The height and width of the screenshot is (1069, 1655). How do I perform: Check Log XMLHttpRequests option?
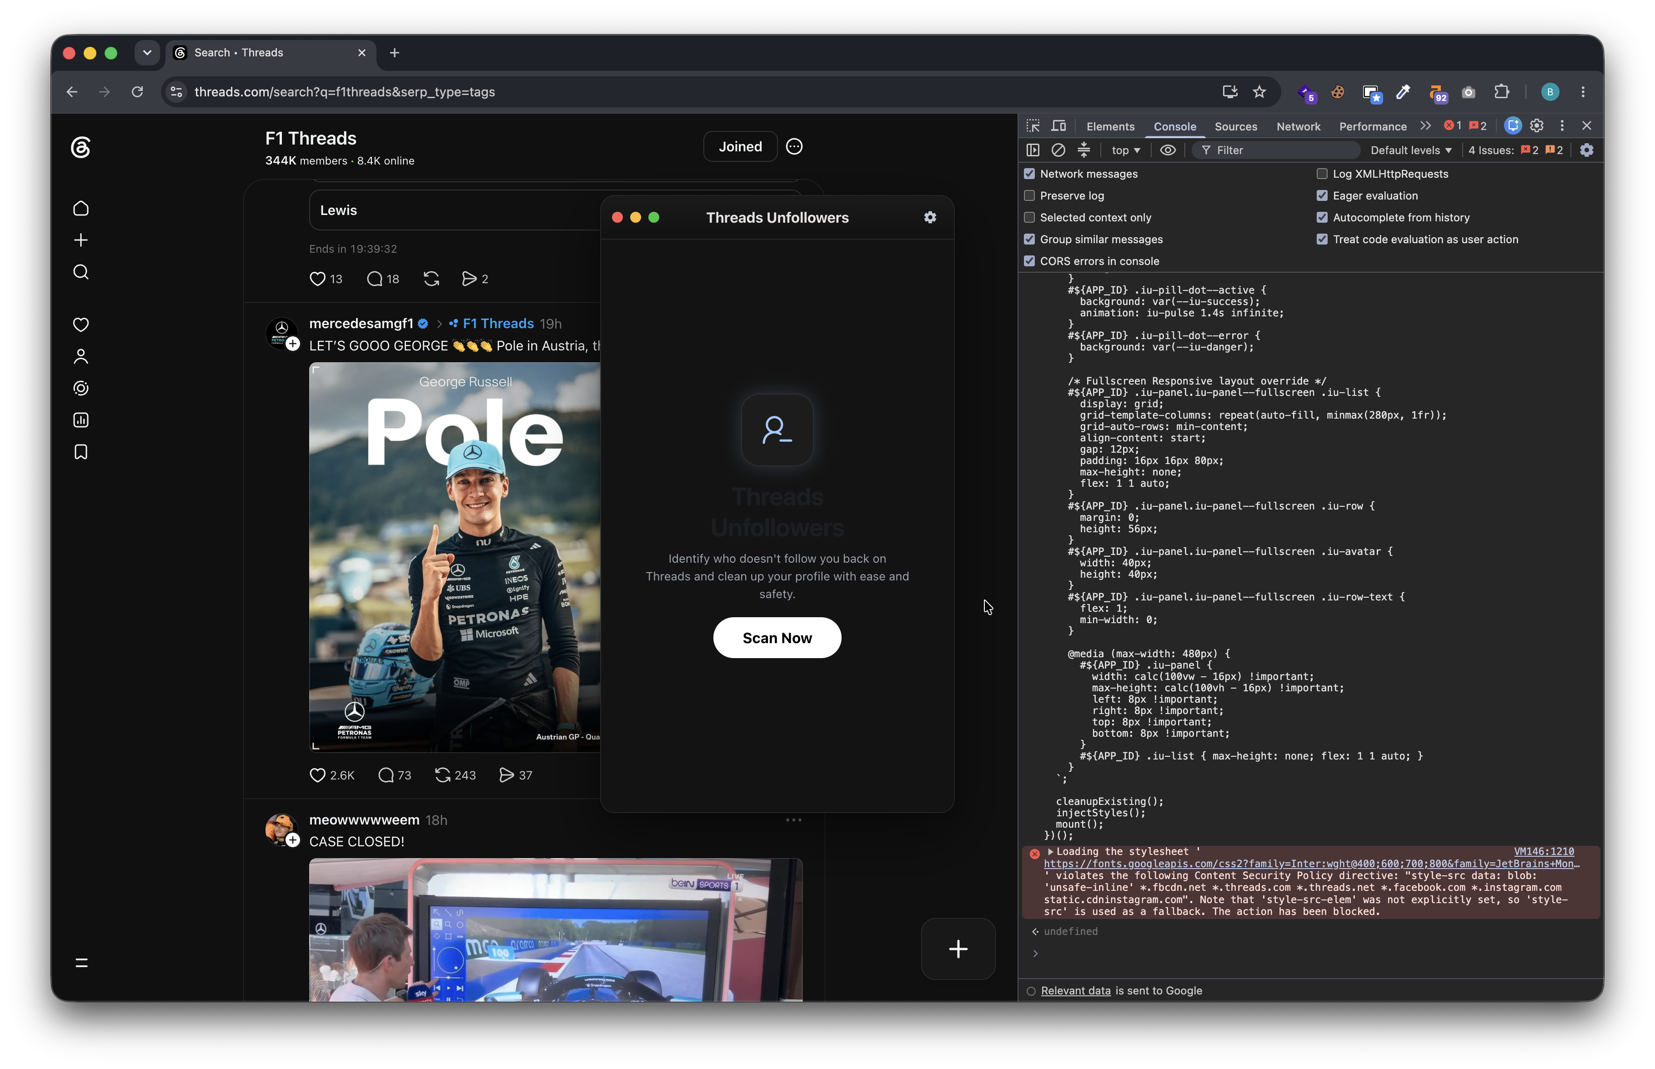(x=1322, y=174)
